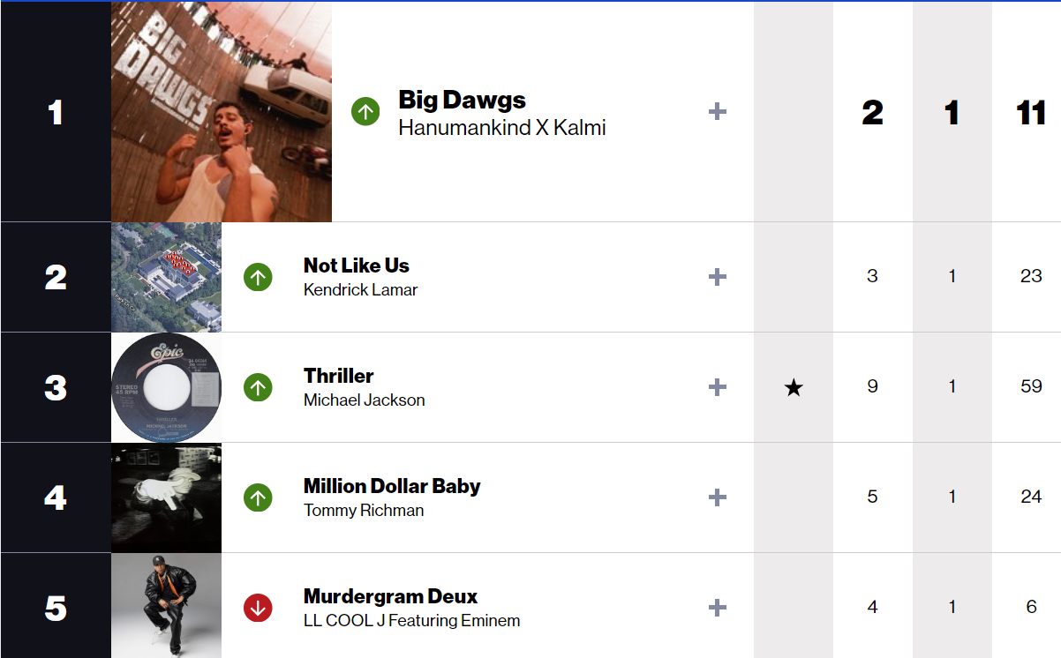
Task: Expand the Not Like Us row plus icon
Action: 718,277
